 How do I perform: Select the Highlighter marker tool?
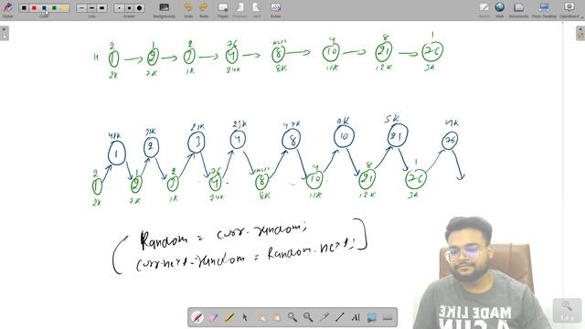pyautogui.click(x=229, y=317)
